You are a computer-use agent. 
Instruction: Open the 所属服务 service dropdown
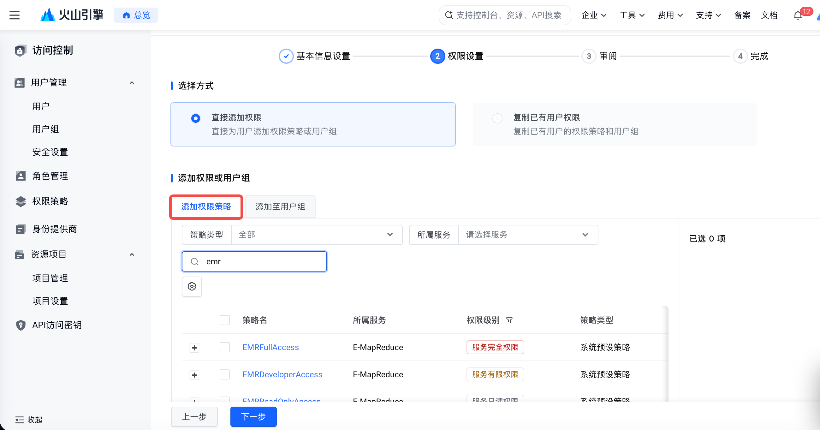528,235
